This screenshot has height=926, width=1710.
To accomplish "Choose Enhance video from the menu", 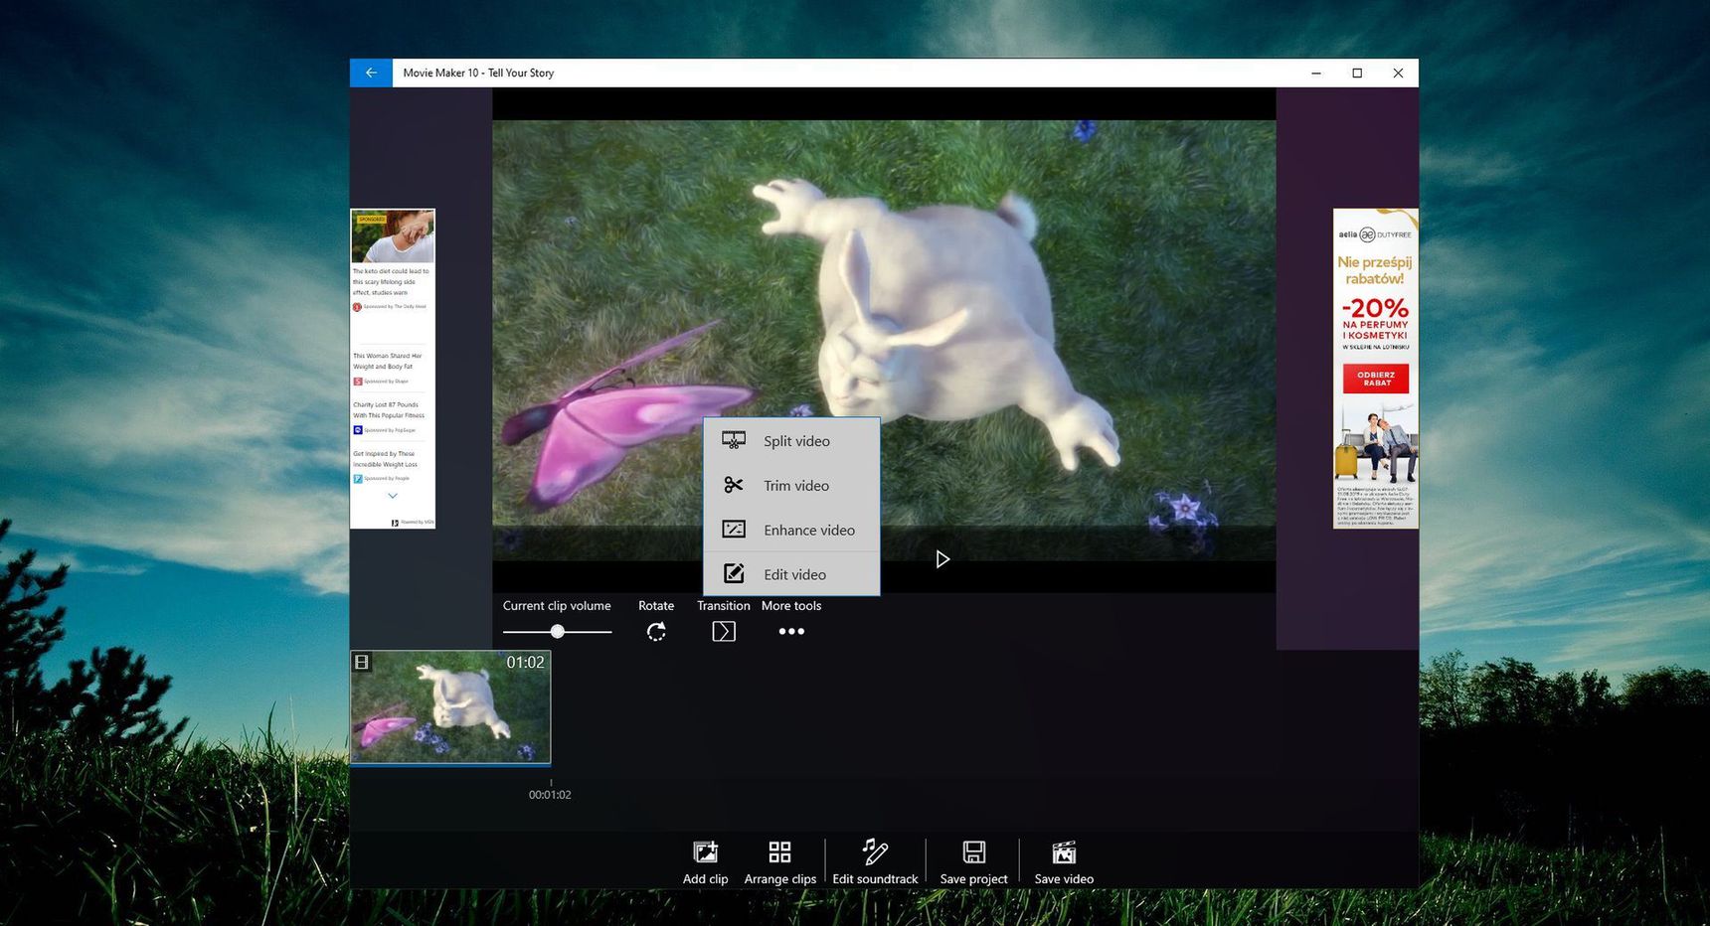I will (791, 530).
